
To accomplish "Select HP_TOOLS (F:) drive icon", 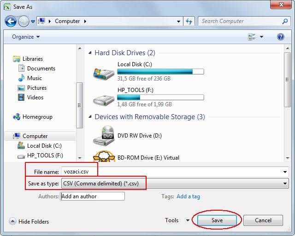I will [x=104, y=98].
